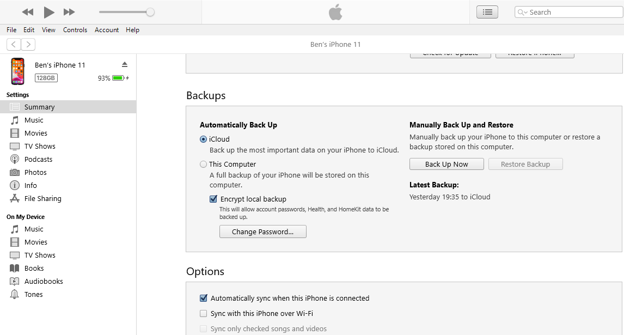624x335 pixels.
Task: Click the fast-forward next track icon
Action: pyautogui.click(x=69, y=12)
